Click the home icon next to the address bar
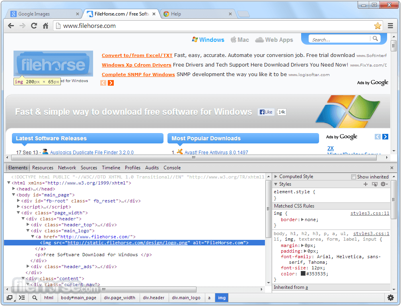Image resolution: width=401 pixels, height=306 pixels. [x=45, y=25]
